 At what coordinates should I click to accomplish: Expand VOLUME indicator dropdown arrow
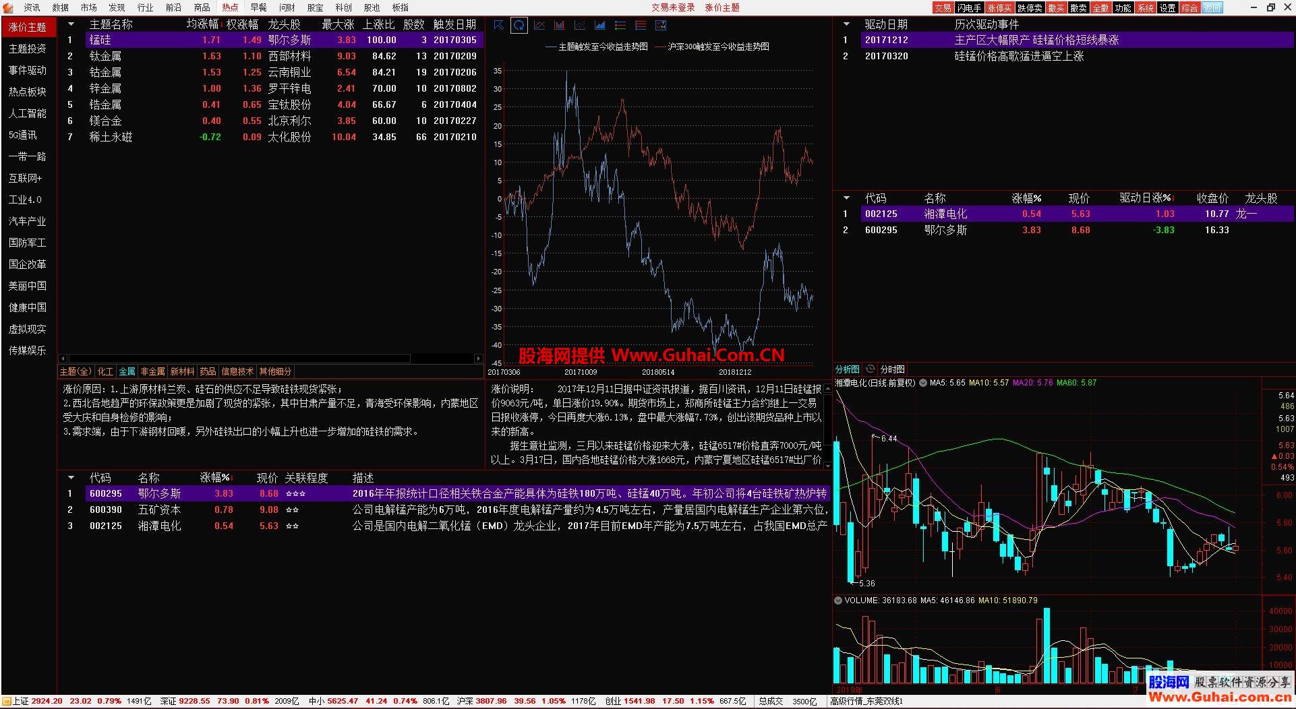tap(838, 600)
